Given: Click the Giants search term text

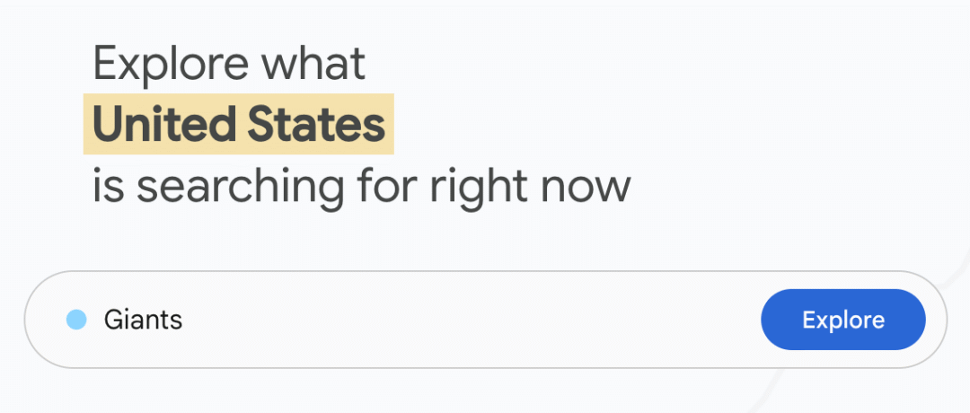Looking at the screenshot, I should coord(143,320).
